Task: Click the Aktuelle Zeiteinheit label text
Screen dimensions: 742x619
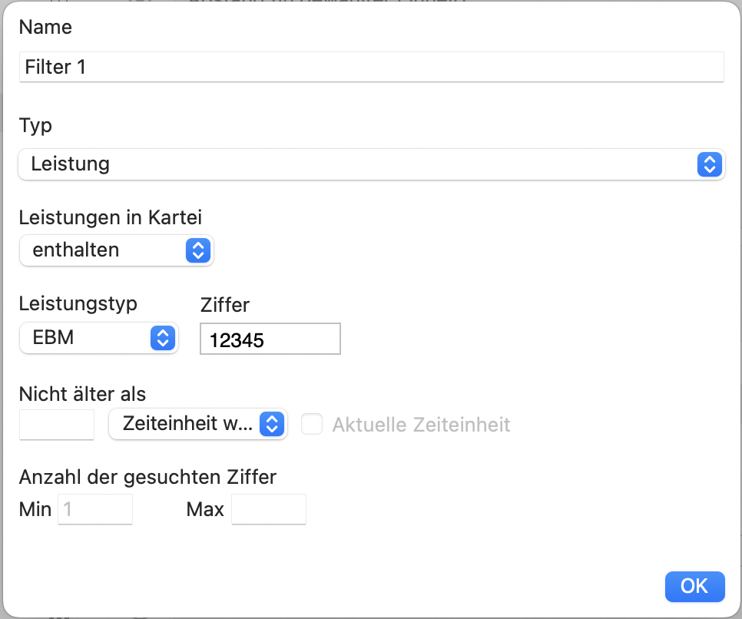Action: (421, 425)
